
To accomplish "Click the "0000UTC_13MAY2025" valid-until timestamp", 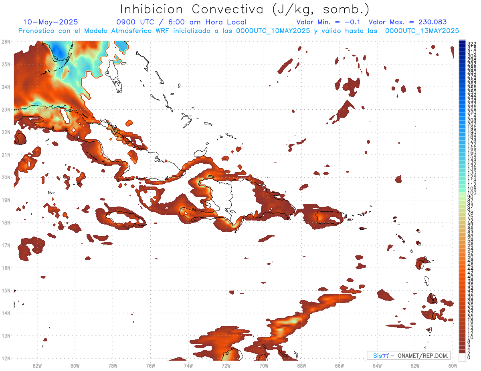I will pyautogui.click(x=422, y=30).
